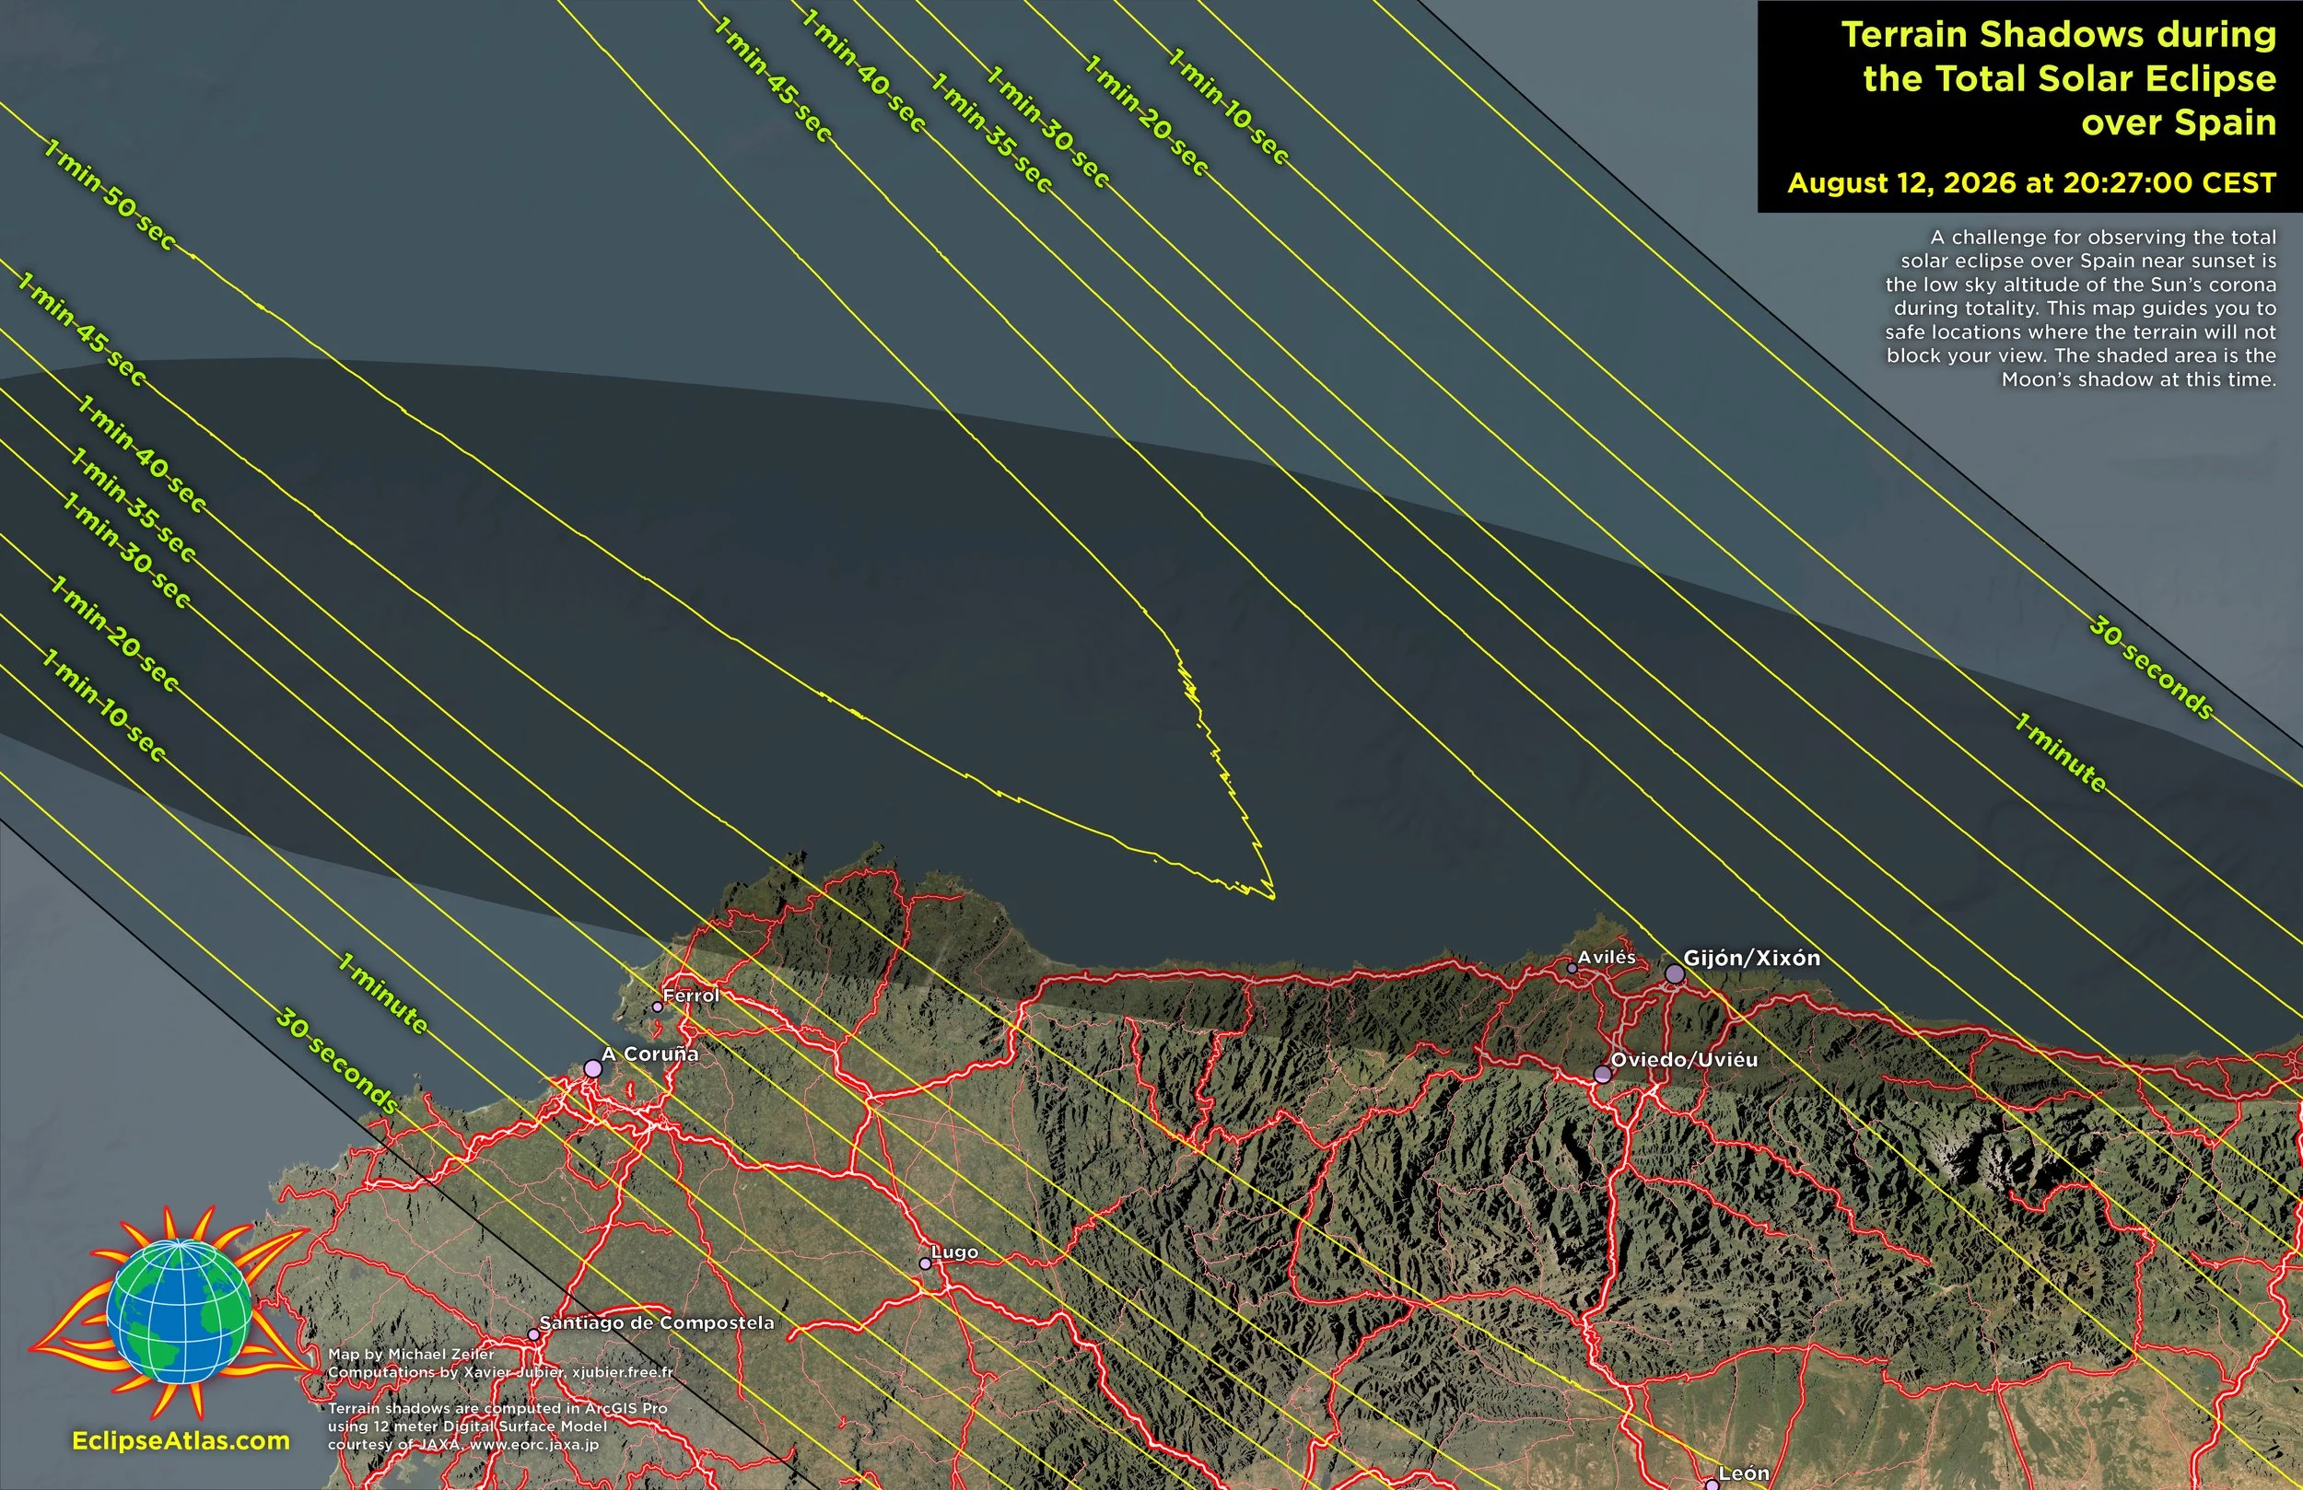The image size is (2303, 1490).
Task: Click the left 1-min-50-sec contour label
Action: (110, 195)
